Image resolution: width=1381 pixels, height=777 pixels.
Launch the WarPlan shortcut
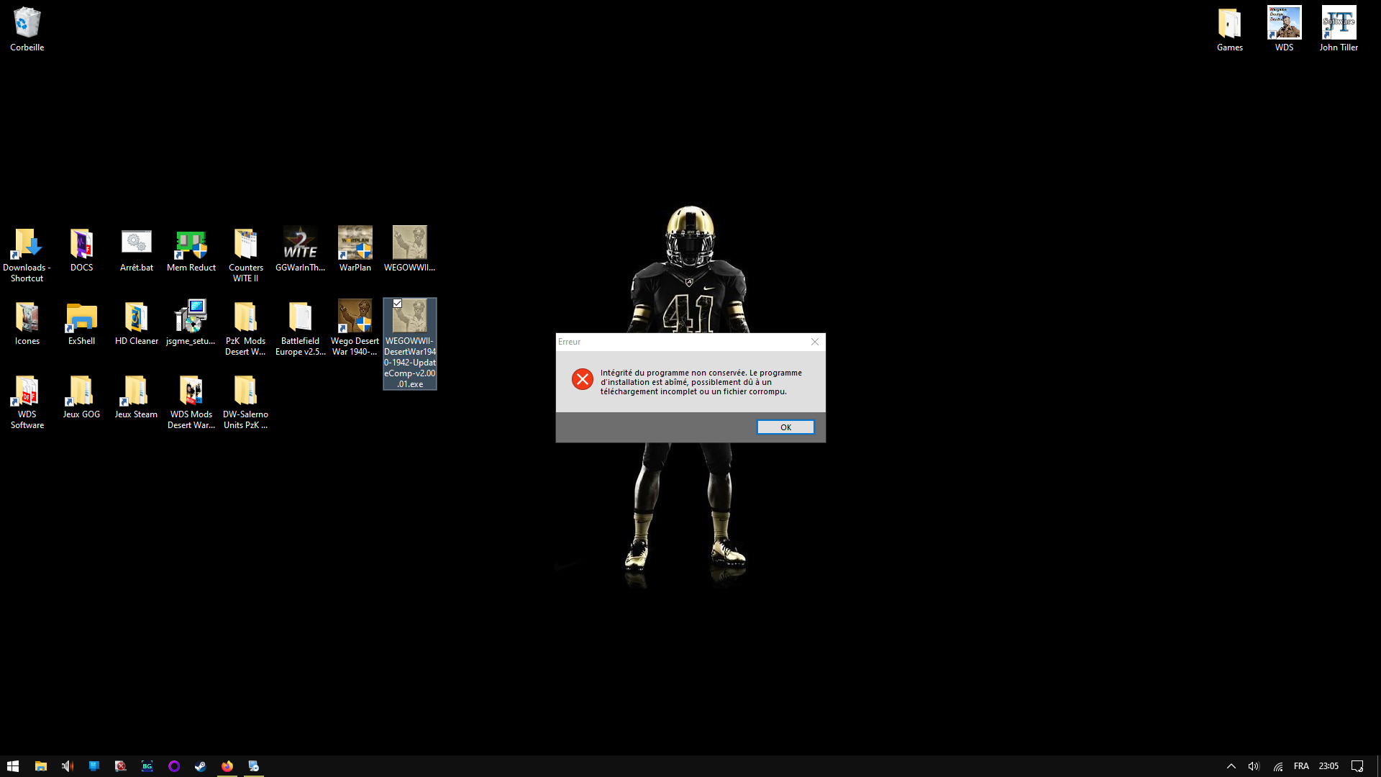tap(355, 250)
